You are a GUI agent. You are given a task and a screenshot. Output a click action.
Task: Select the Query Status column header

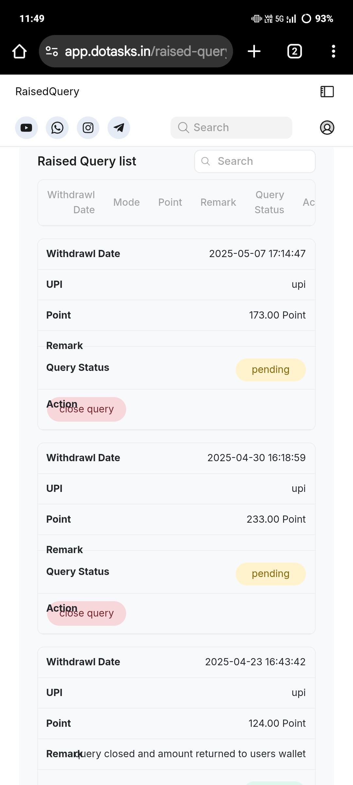click(x=269, y=202)
